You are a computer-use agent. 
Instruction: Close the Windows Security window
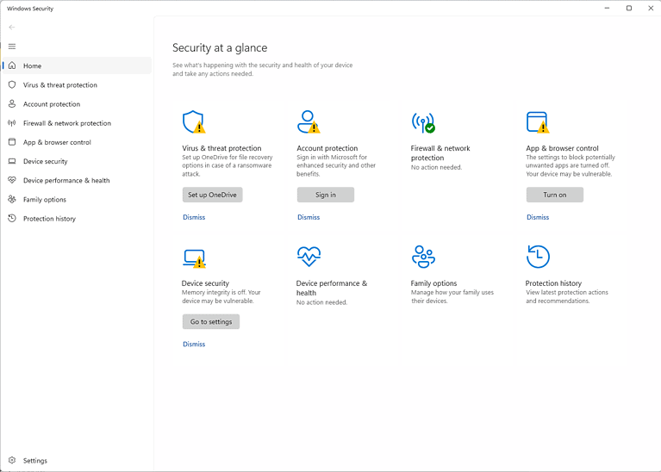(651, 8)
